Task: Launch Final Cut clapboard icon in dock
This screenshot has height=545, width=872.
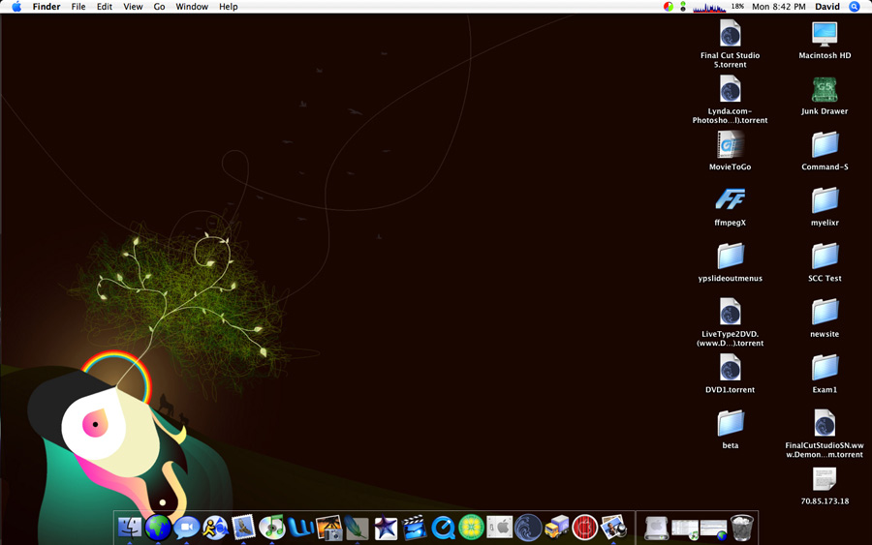Action: [414, 528]
